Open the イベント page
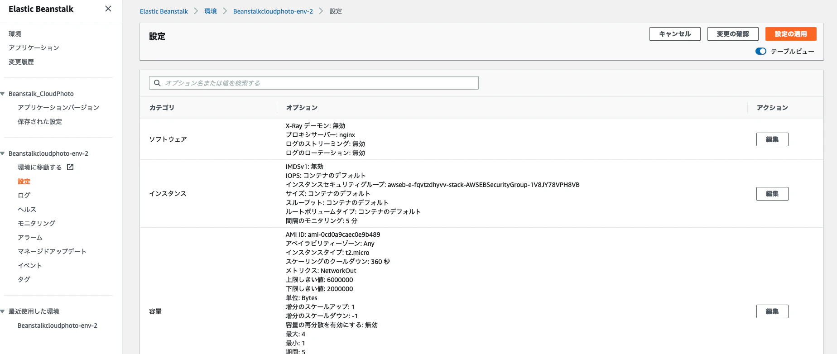 click(x=30, y=266)
